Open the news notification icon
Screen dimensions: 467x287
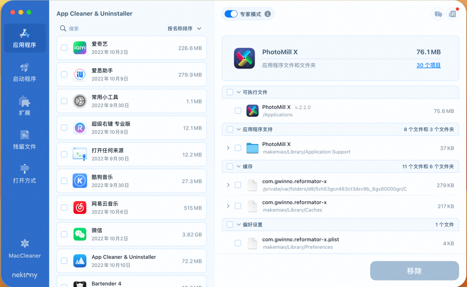coord(453,14)
